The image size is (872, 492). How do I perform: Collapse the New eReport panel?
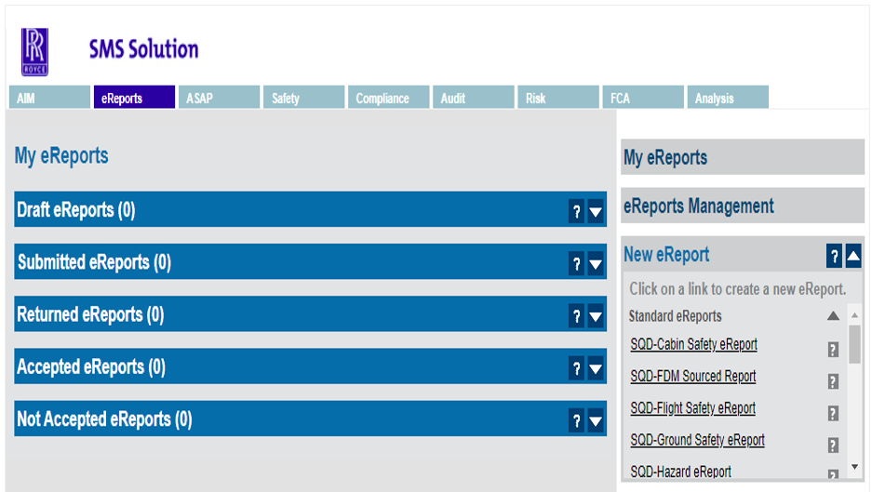(853, 256)
